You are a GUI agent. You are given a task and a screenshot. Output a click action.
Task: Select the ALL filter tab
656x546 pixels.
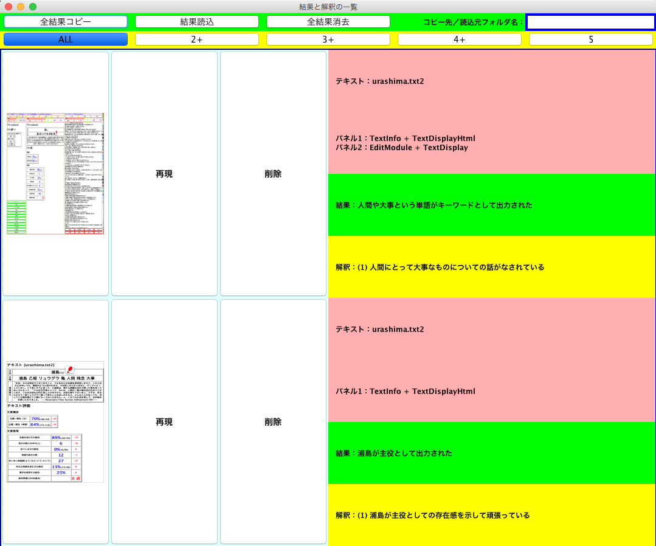[x=65, y=39]
